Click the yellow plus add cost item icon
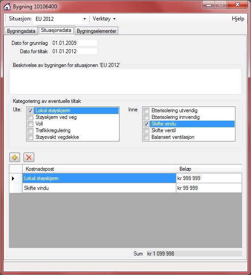 [x=15, y=157]
